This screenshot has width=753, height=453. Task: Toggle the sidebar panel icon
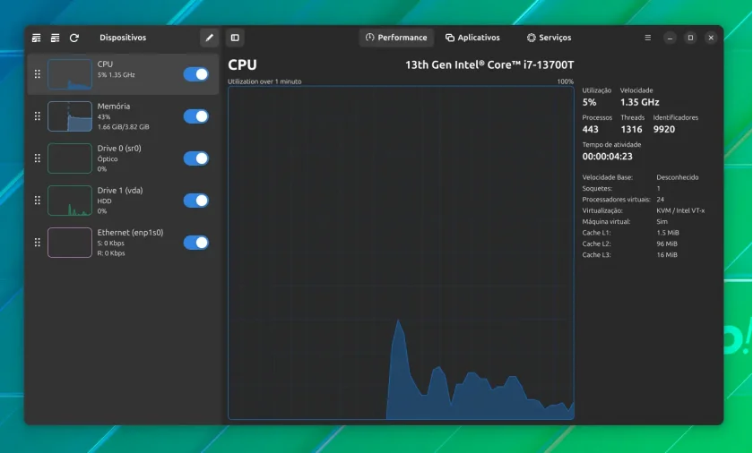(235, 38)
